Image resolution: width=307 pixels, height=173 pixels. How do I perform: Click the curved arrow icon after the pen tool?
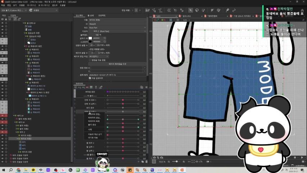[234, 10]
